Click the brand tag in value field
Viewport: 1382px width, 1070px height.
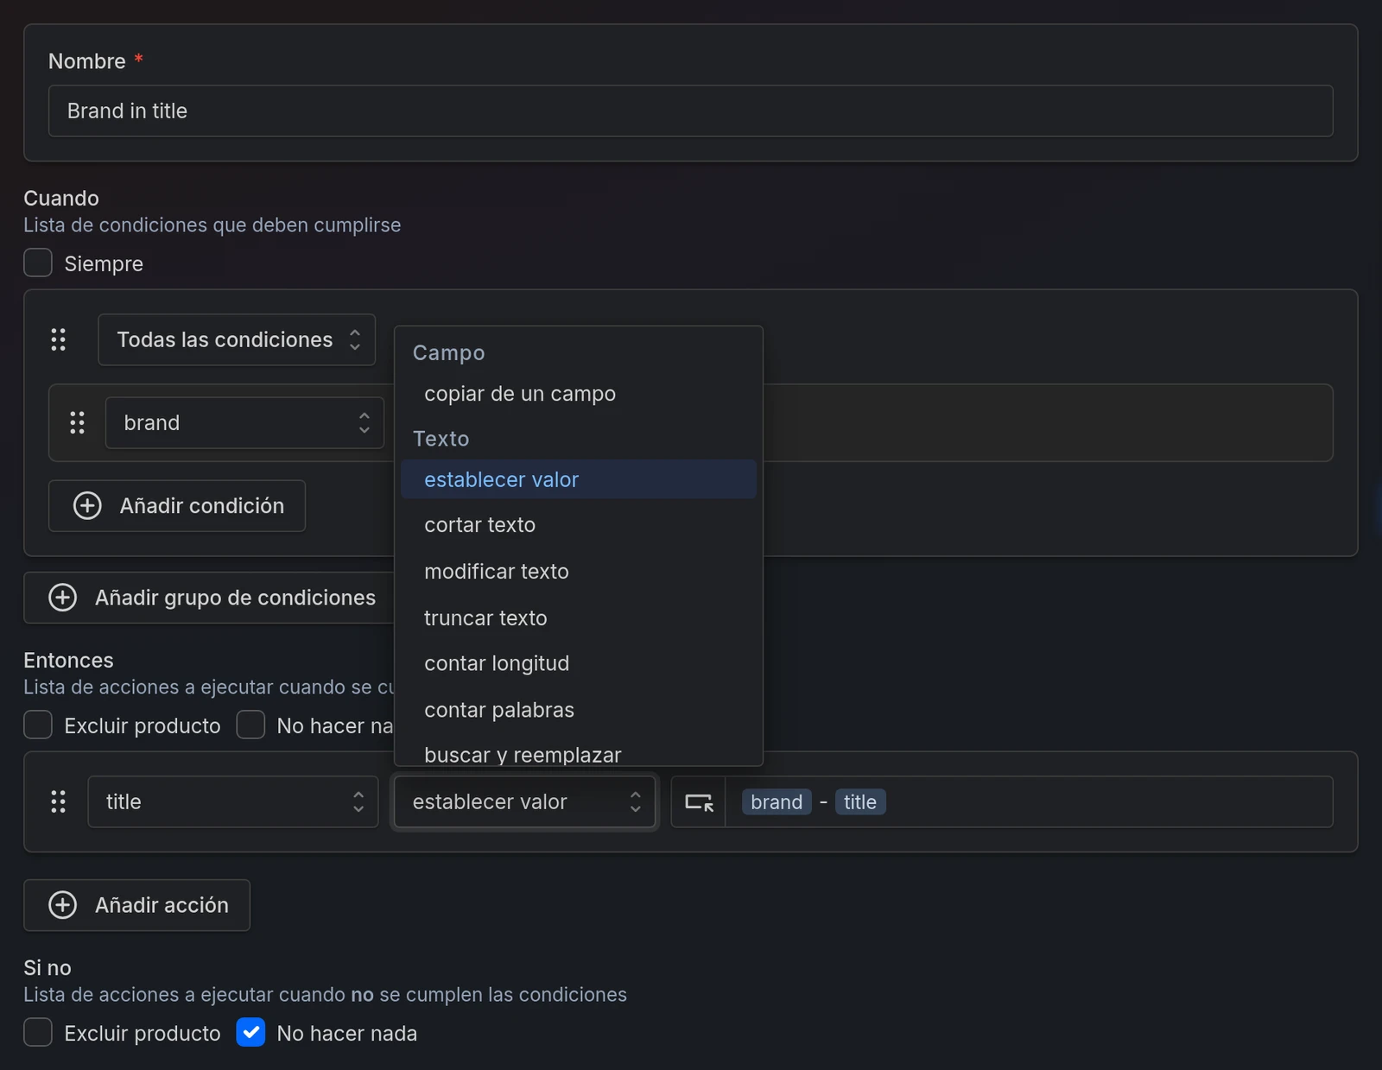(x=777, y=802)
